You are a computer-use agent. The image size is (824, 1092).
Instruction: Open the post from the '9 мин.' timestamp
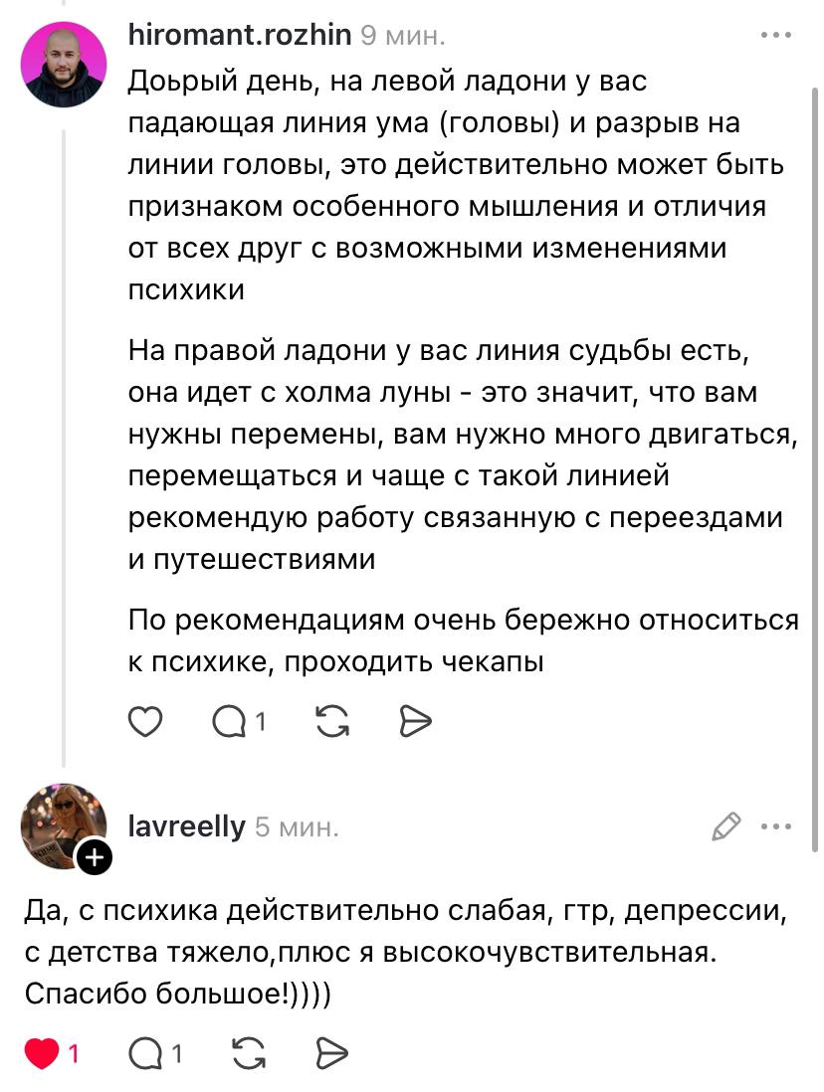(402, 37)
